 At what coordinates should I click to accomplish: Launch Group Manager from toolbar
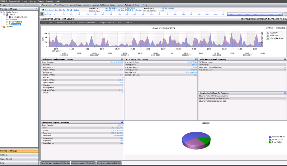tap(78, 5)
